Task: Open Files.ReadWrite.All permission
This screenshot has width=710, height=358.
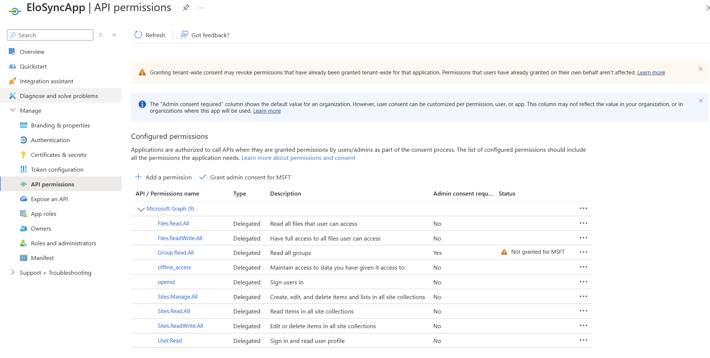Action: pyautogui.click(x=180, y=238)
